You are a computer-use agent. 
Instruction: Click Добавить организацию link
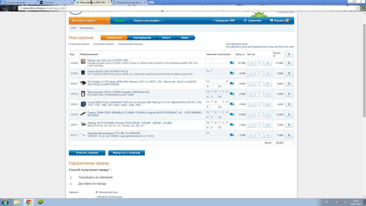109,197
